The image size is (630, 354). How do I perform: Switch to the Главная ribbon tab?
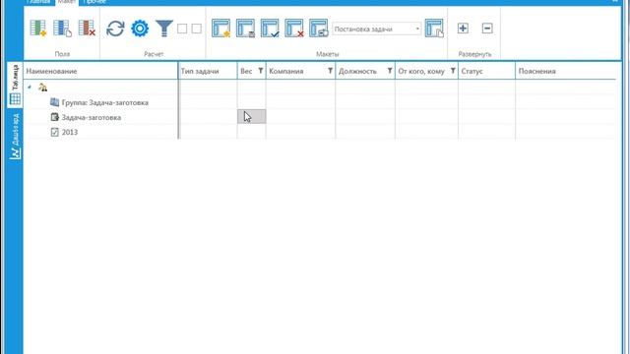(37, 2)
